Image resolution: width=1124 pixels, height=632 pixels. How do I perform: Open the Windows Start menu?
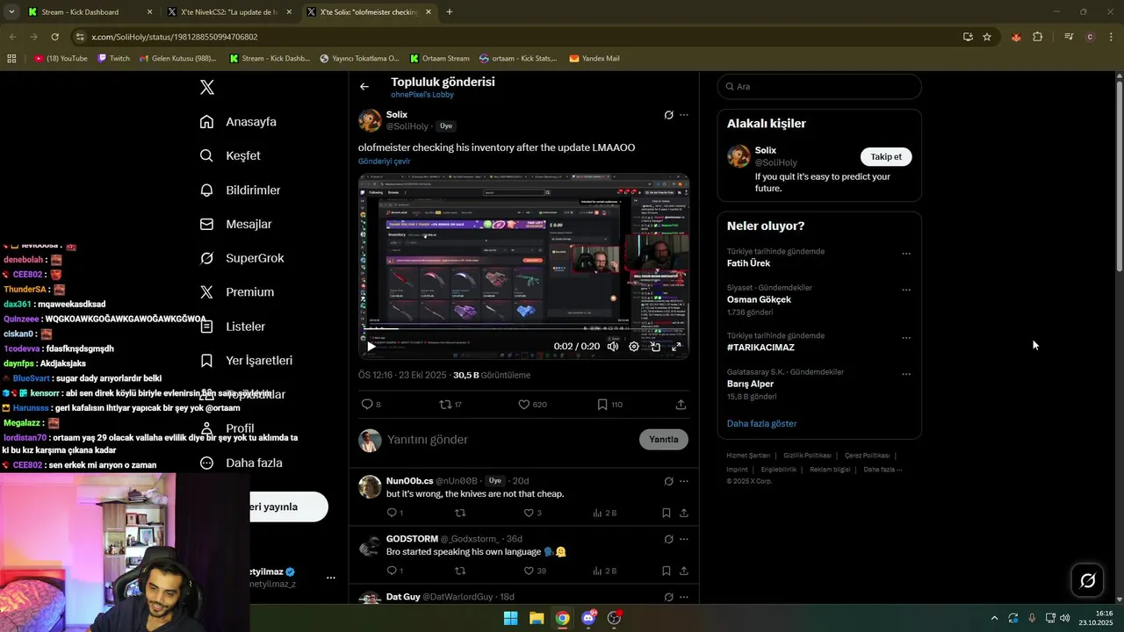[x=510, y=618]
